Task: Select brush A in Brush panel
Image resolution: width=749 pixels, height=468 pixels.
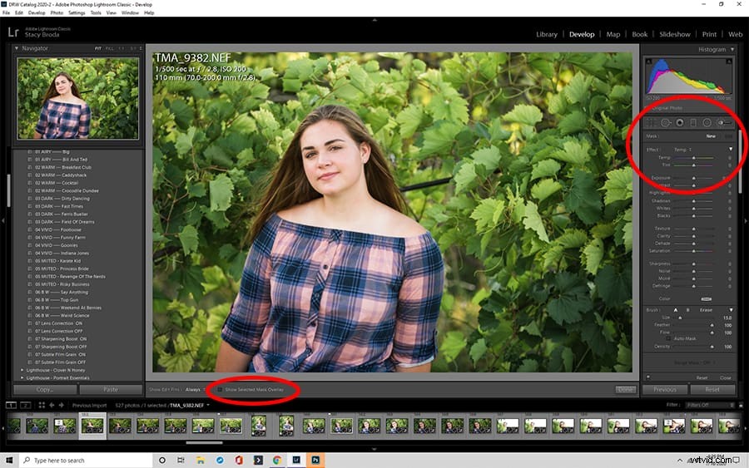Action: pyautogui.click(x=676, y=310)
